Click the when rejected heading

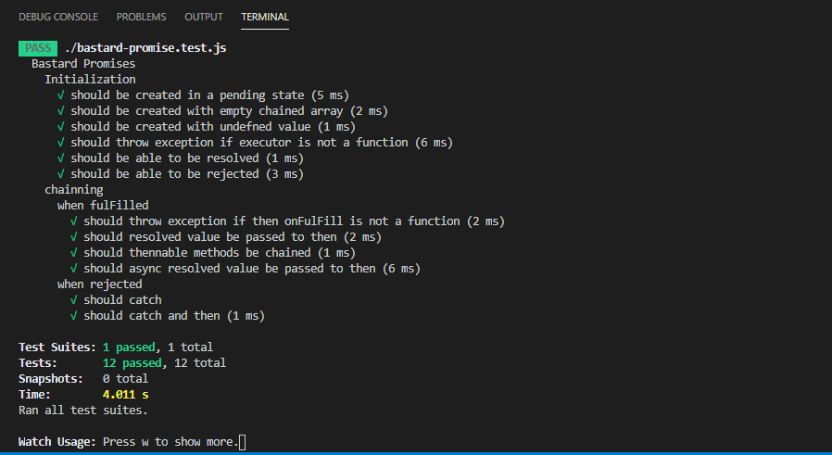click(x=100, y=284)
